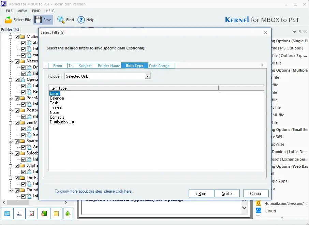The height and width of the screenshot is (225, 309).
Task: Open the journal green icon at bottom left
Action: point(44,213)
